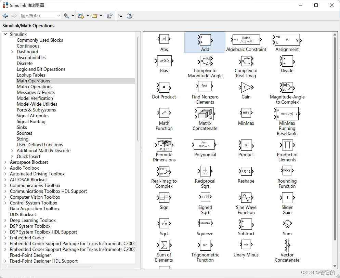
Task: Select Sources in the library tree
Action: [x=24, y=133]
